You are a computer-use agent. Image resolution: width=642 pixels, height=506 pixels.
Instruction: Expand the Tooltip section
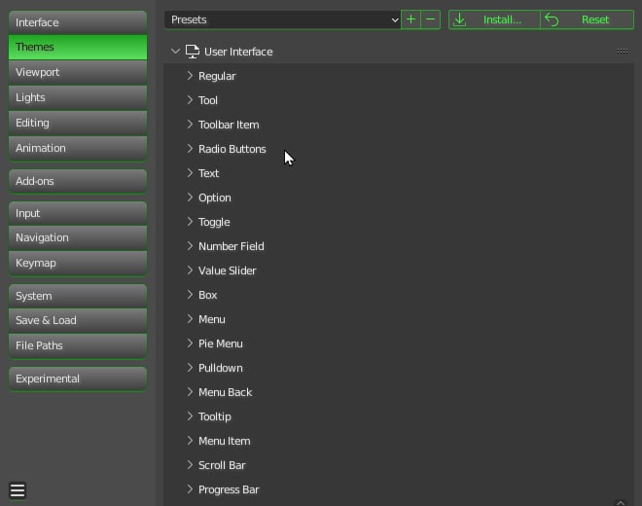190,416
